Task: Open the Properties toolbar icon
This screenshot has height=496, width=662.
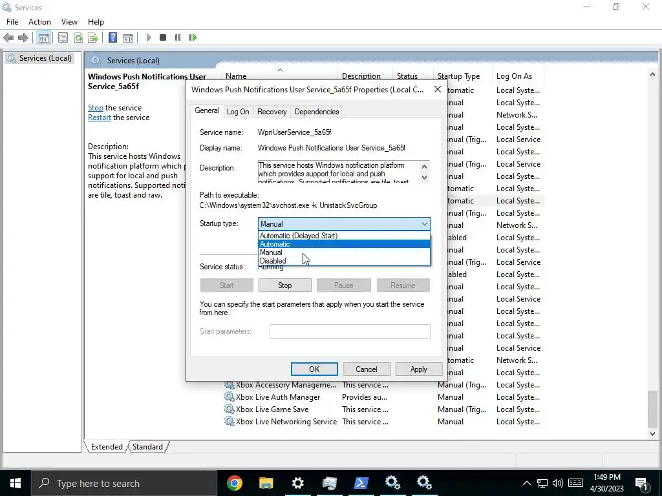Action: [x=63, y=37]
